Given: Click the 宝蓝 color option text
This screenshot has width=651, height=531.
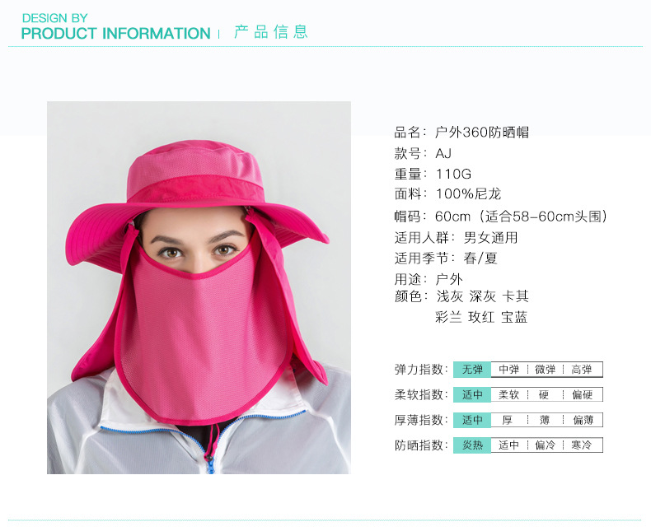Looking at the screenshot, I should coord(514,317).
